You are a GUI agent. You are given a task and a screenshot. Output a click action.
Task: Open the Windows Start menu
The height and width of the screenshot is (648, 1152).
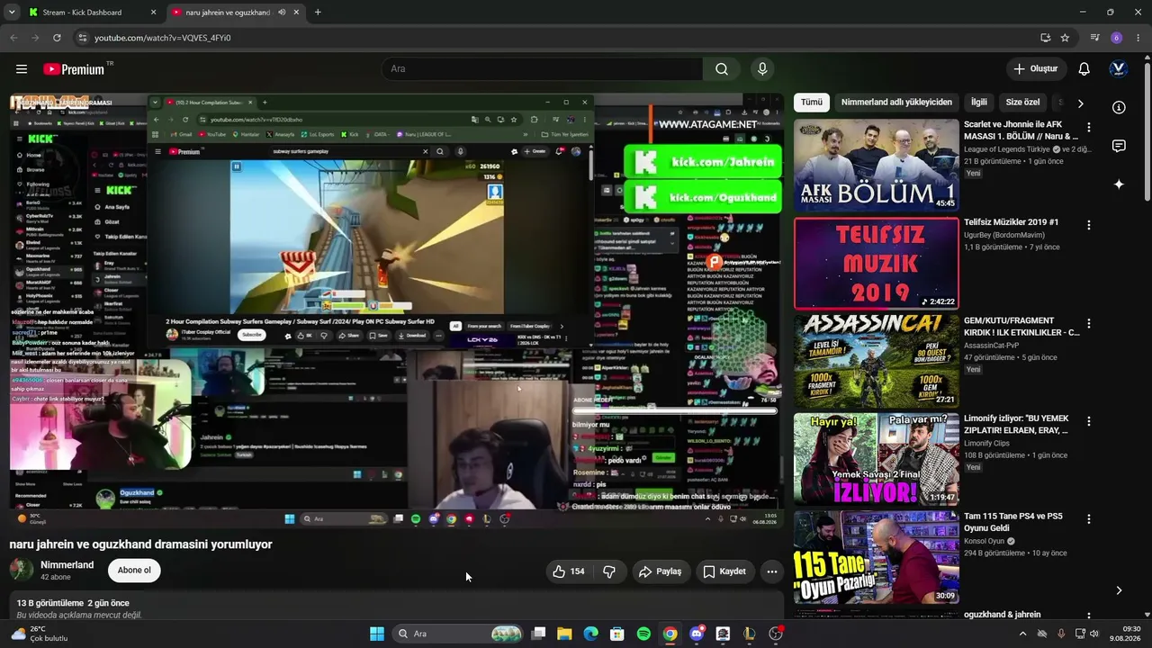(x=377, y=634)
